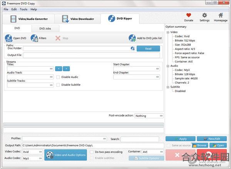
Task: Select 'Aspect ratio: 4/3' tree row
Action: (x=185, y=49)
